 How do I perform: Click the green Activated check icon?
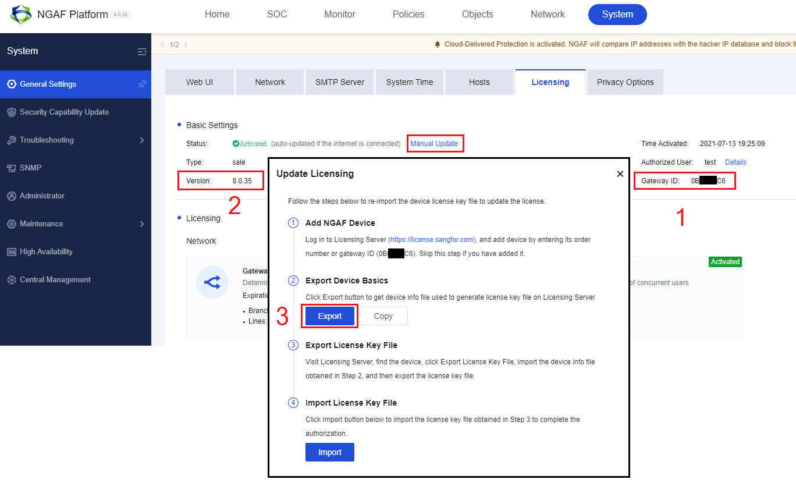coord(236,144)
